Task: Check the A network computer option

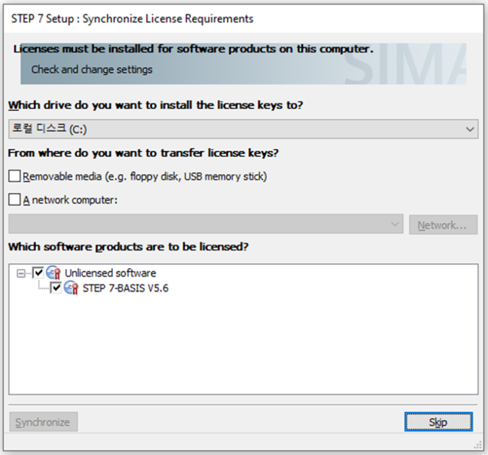Action: tap(14, 199)
